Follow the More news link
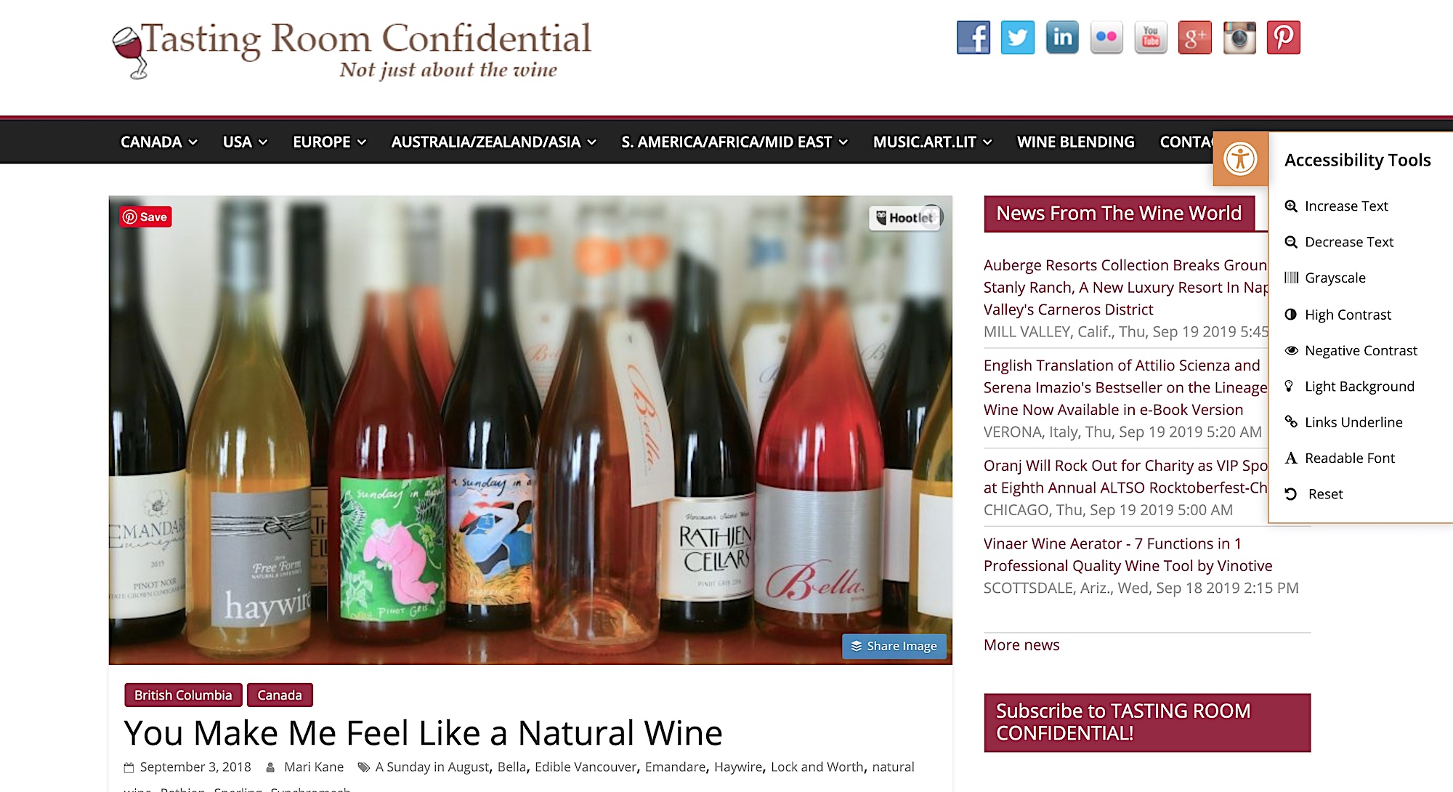Viewport: 1453px width, 792px height. [1021, 644]
